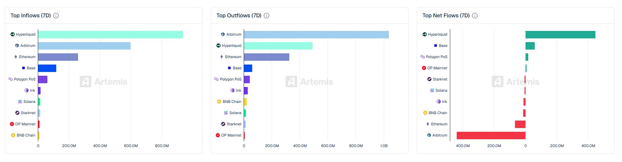Image resolution: width=622 pixels, height=162 pixels.
Task: Click the Ink label in Top Outflows
Action: pyautogui.click(x=239, y=90)
